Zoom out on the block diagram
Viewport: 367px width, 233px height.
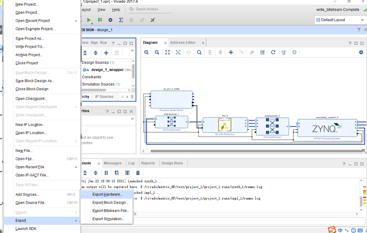point(157,52)
